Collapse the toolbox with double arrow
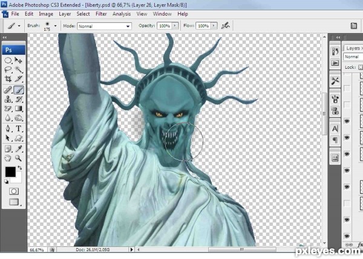This screenshot has height=259, width=363. point(4,37)
